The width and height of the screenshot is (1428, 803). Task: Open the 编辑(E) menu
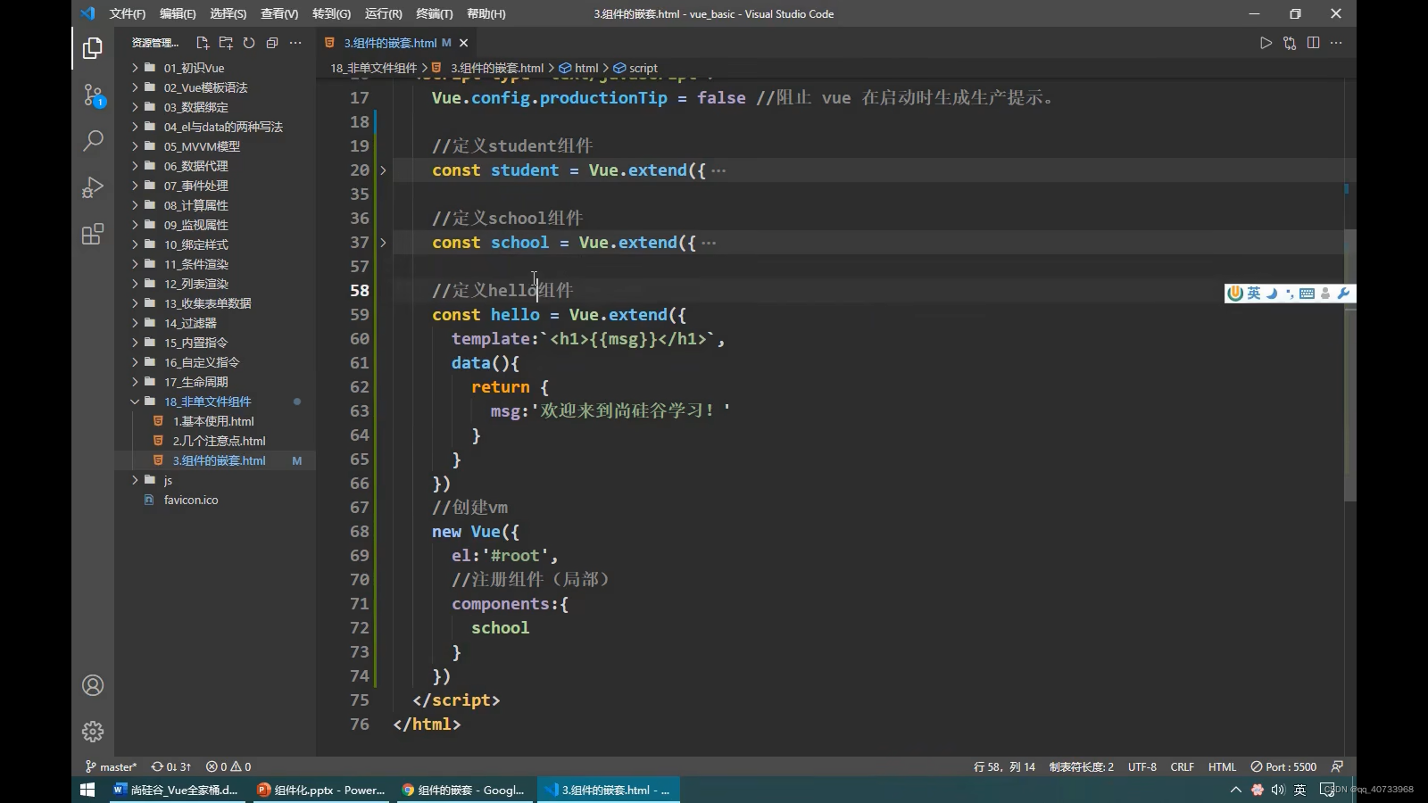pyautogui.click(x=178, y=13)
